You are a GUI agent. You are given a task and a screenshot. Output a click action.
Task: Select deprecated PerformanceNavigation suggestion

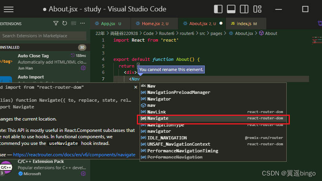pyautogui.click(x=213, y=157)
